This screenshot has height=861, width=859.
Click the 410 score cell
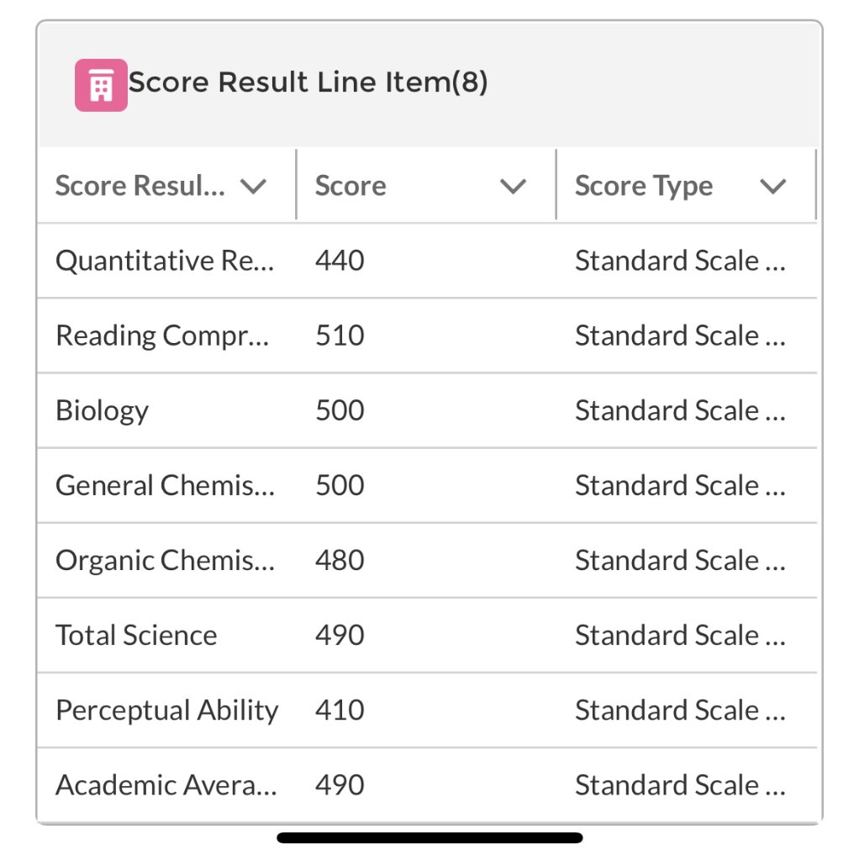[340, 710]
